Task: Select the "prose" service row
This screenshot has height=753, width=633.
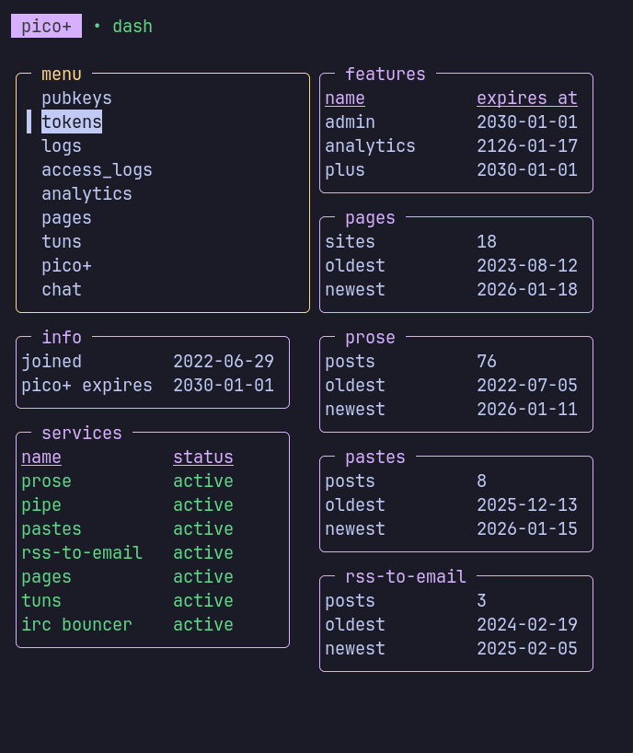Action: pos(46,481)
